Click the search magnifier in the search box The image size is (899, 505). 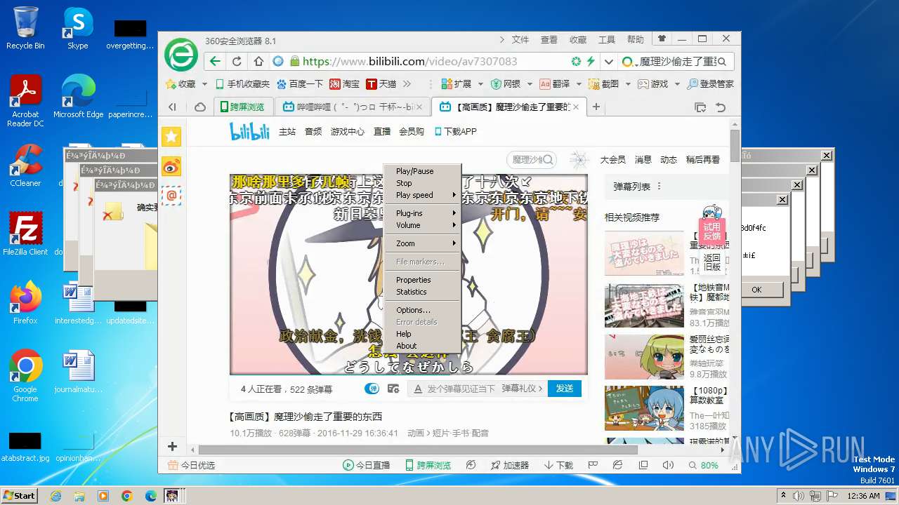(x=721, y=62)
